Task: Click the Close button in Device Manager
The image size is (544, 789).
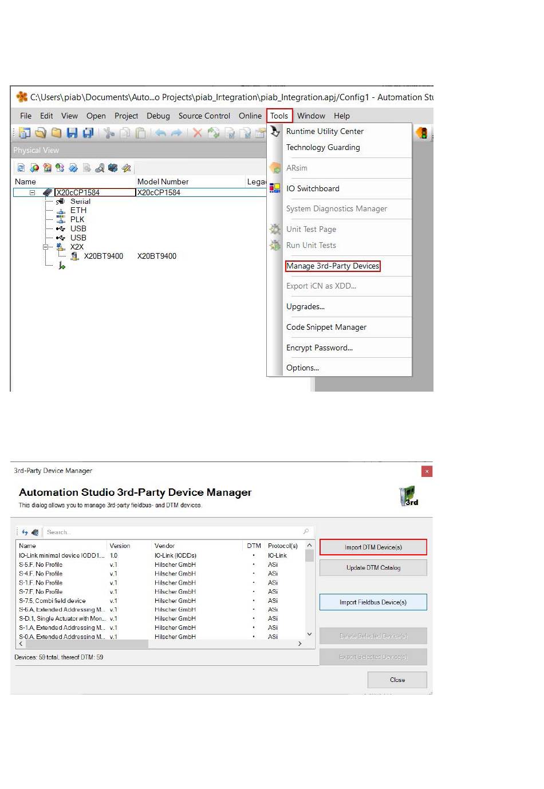Action: coord(397,680)
